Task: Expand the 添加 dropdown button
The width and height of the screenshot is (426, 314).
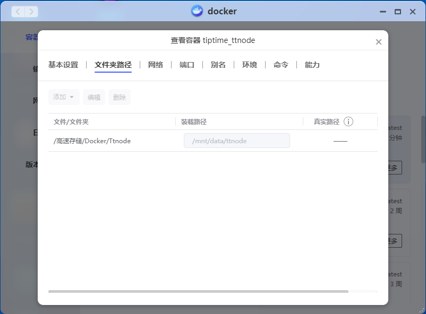Action: [x=64, y=97]
